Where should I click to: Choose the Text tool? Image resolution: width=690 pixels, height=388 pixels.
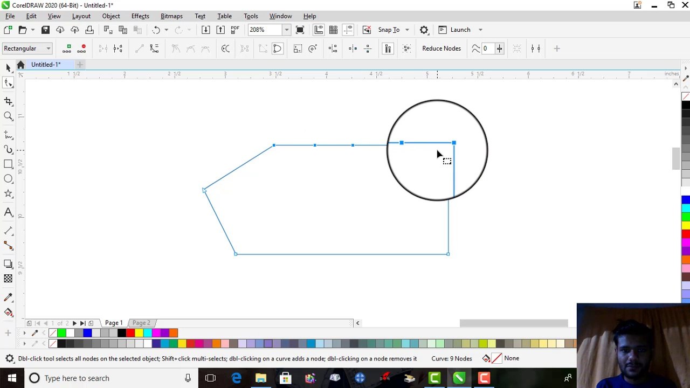(x=8, y=212)
